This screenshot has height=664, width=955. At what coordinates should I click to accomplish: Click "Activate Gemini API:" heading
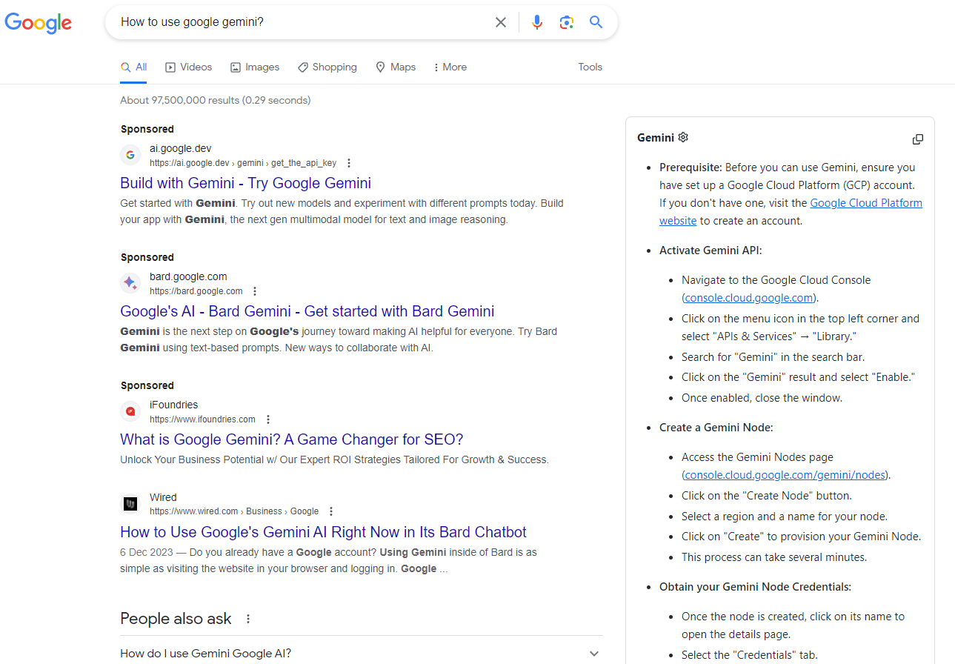[x=711, y=250]
